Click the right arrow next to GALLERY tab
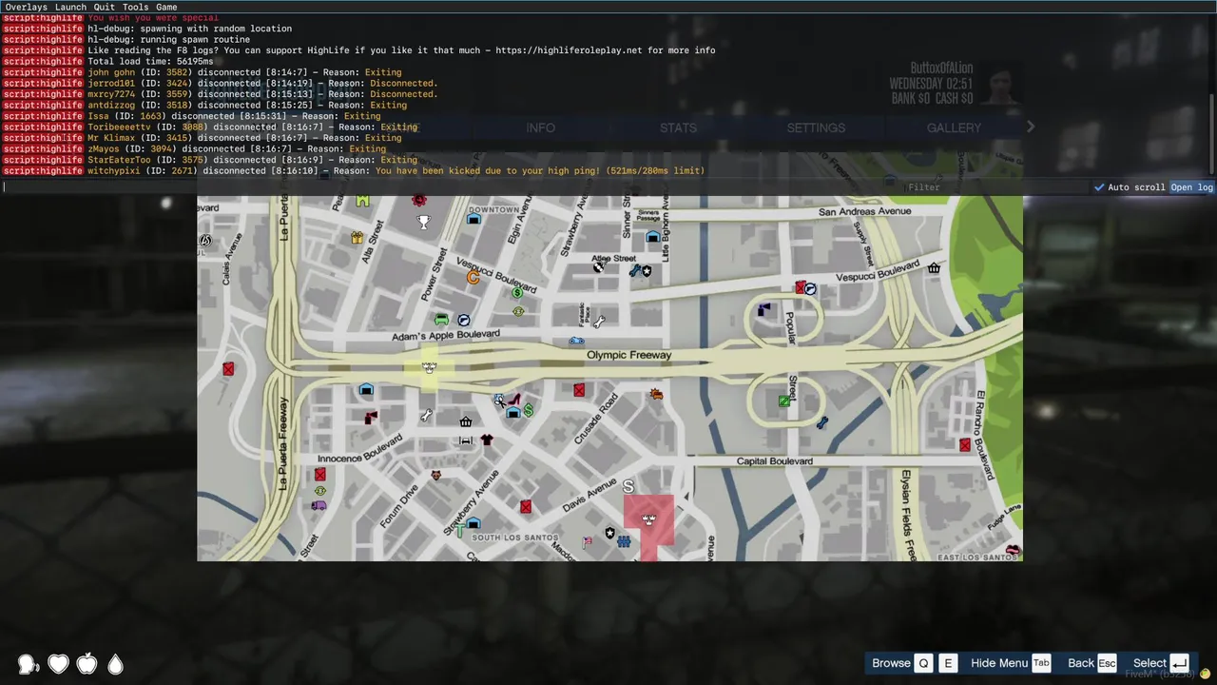This screenshot has height=685, width=1217. (x=1031, y=127)
